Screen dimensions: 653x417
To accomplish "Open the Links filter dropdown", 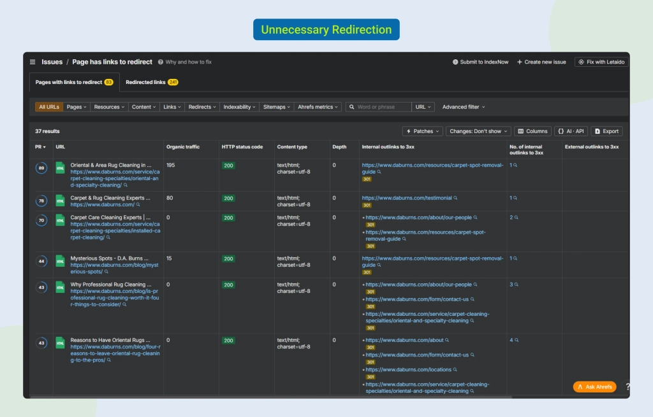I will pos(172,107).
